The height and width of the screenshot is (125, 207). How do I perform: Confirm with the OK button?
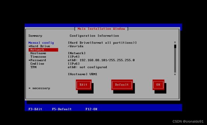(x=158, y=85)
